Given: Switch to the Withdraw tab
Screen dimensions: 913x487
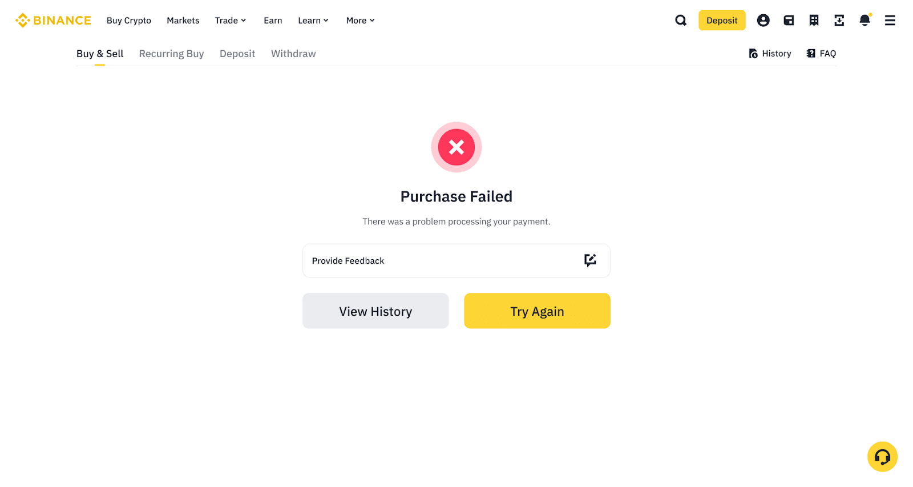Looking at the screenshot, I should point(293,54).
